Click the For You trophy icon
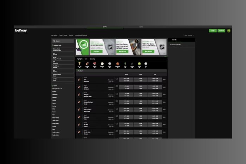The height and width of the screenshot is (164, 246). pyautogui.click(x=79, y=64)
